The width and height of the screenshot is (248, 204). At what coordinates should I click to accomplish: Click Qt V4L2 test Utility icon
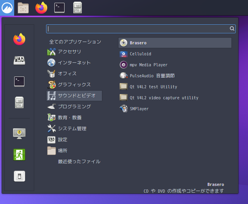coord(123,87)
